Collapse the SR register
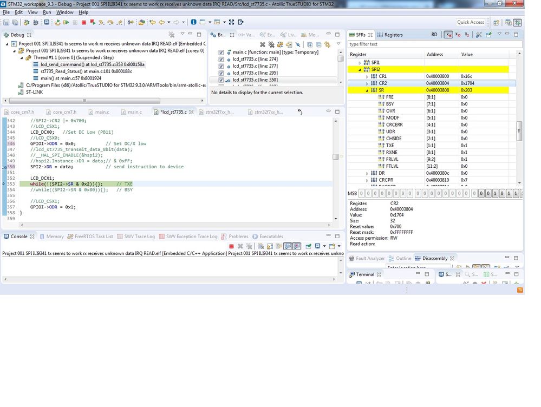This screenshot has width=541, height=407. (367, 90)
